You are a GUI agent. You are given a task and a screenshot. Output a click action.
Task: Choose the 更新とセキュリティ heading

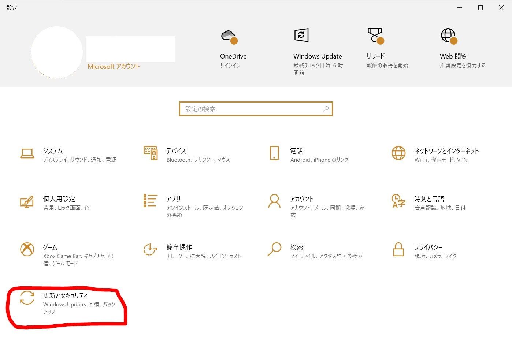click(66, 295)
